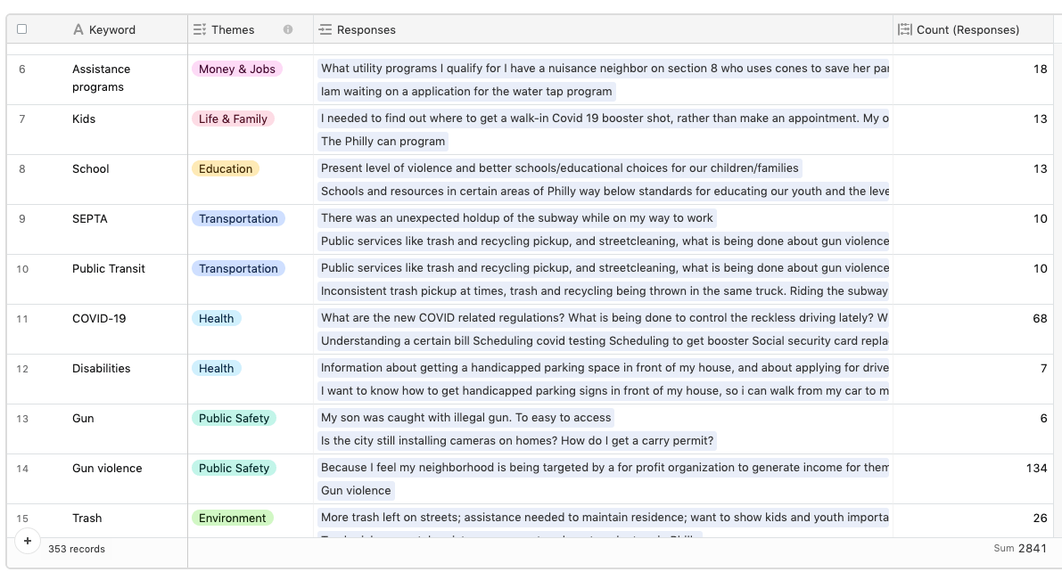Click the 353 records status text

(x=77, y=549)
